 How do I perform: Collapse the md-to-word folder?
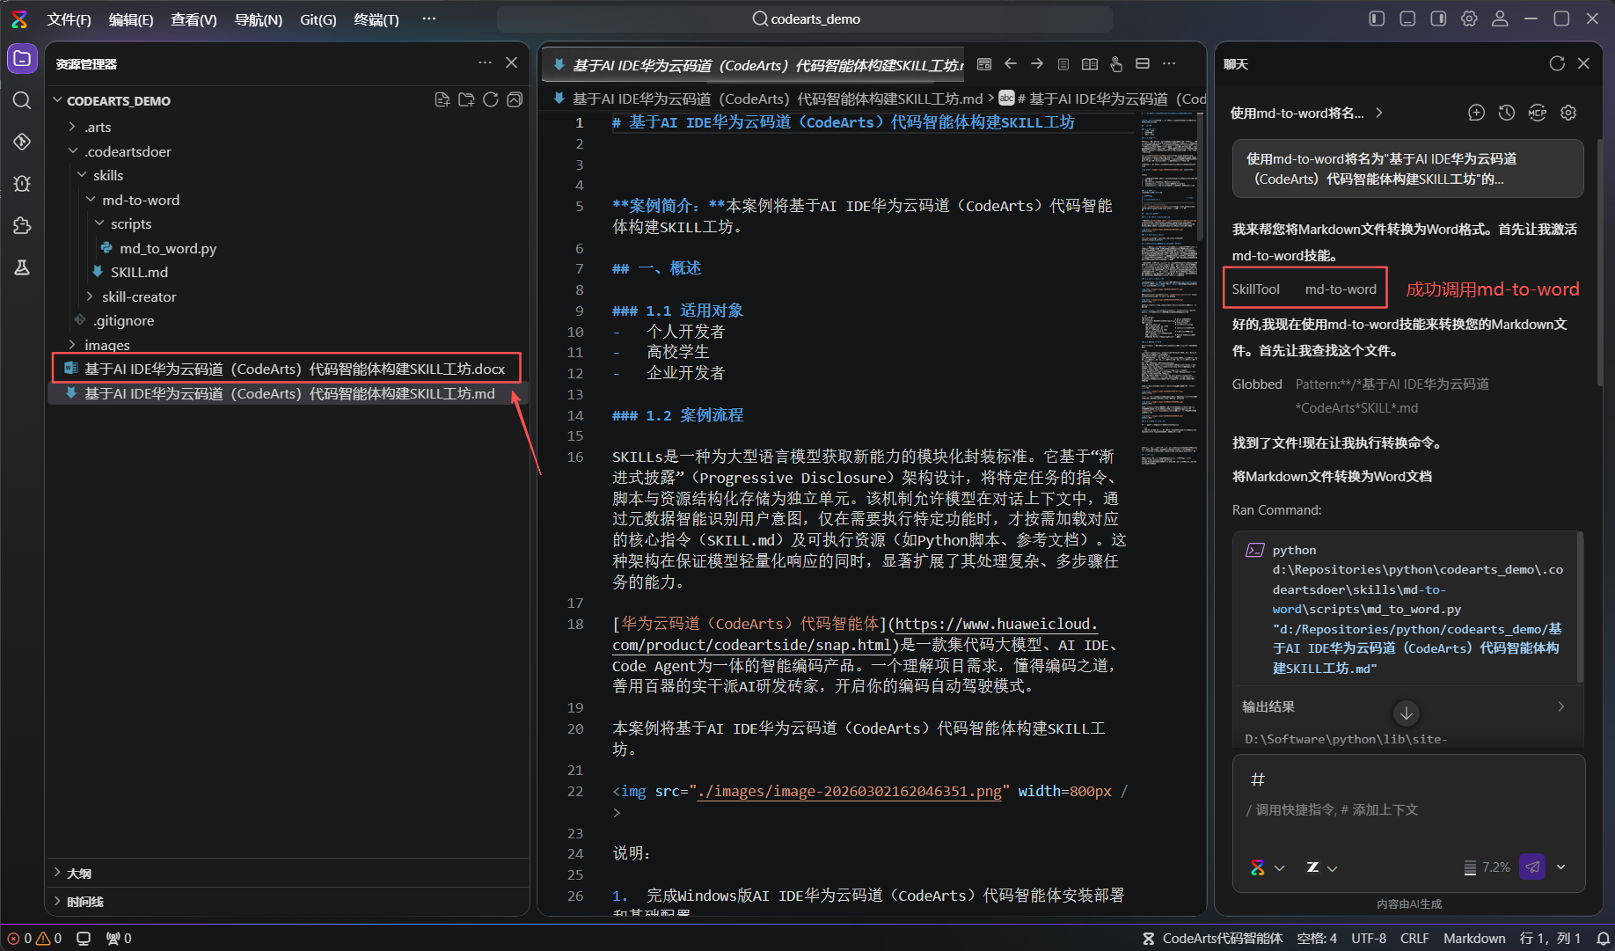coord(91,200)
